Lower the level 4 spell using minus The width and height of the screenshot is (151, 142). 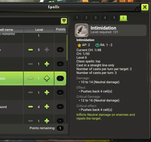(x=30, y=107)
